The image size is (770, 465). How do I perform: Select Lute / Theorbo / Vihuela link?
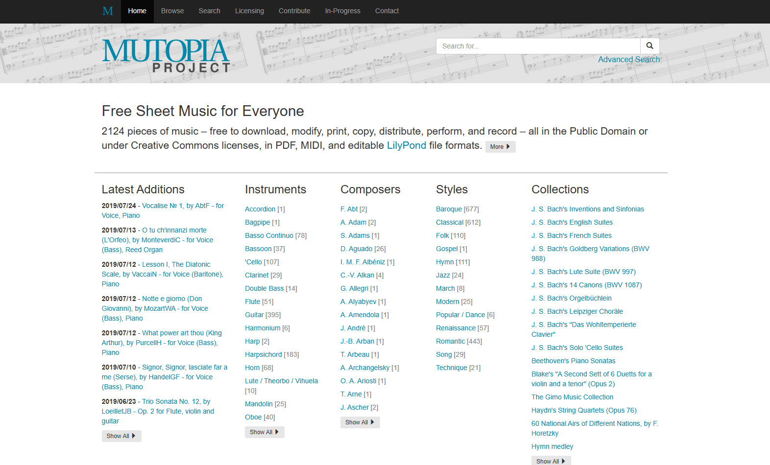point(281,381)
